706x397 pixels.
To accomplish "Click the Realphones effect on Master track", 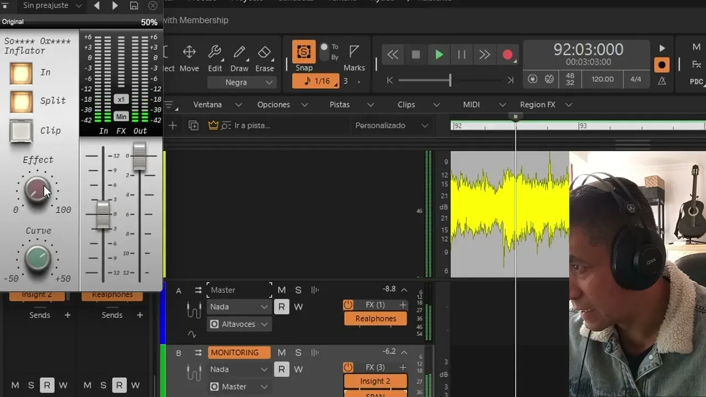I will tap(376, 319).
